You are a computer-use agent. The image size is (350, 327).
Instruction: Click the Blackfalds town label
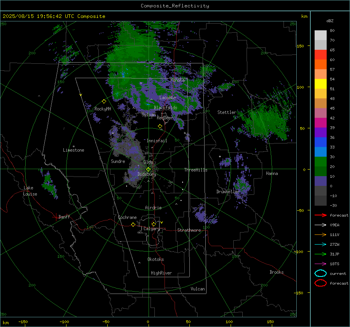point(165,108)
